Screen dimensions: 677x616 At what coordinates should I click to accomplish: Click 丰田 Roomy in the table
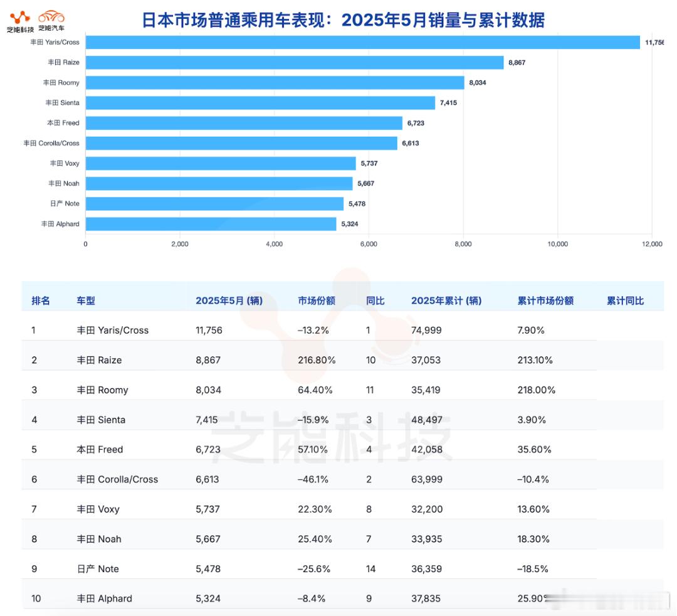click(x=102, y=390)
